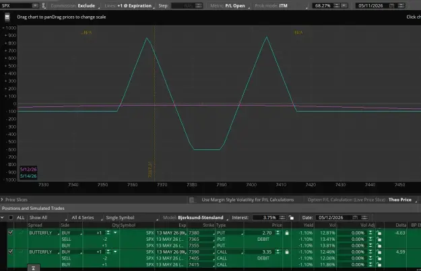Click the Price column header
Screen dimensions: 421x271
pos(277,225)
